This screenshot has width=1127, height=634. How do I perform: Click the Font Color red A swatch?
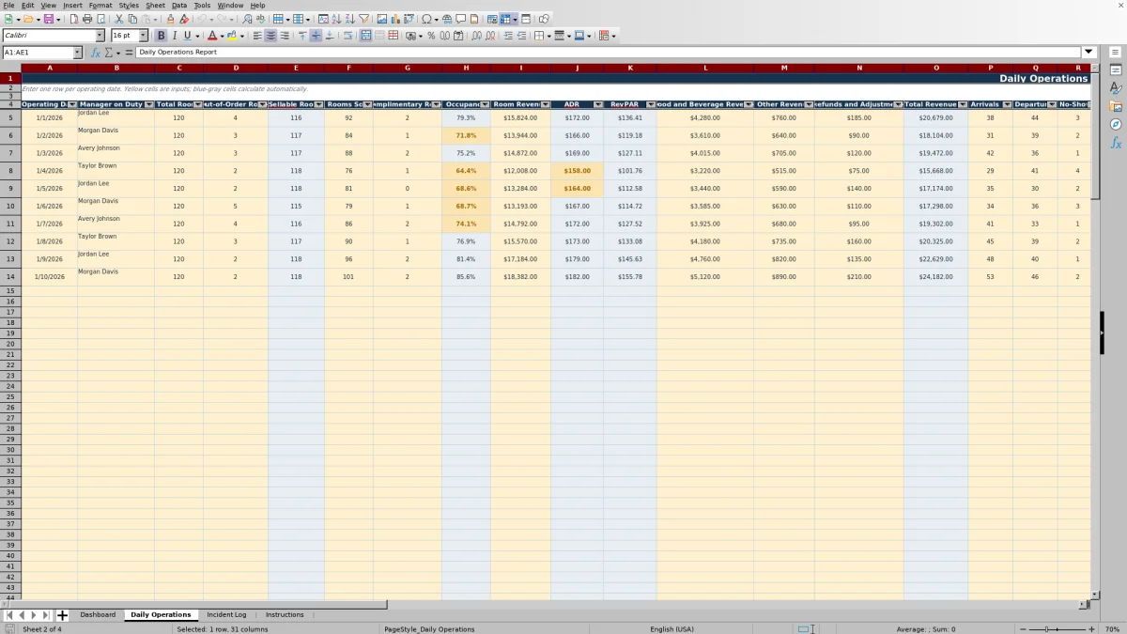point(212,36)
